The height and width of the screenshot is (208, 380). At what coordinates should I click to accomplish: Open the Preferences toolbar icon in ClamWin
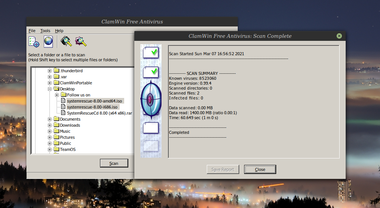pos(34,42)
